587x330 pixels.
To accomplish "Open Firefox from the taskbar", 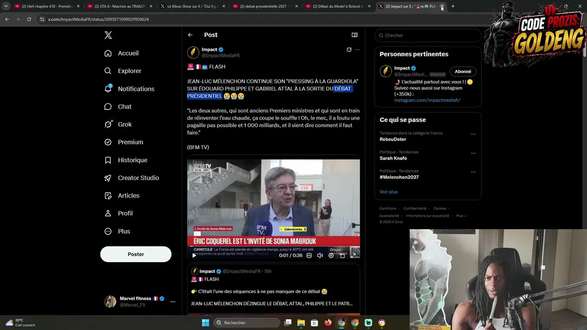I will 328,323.
